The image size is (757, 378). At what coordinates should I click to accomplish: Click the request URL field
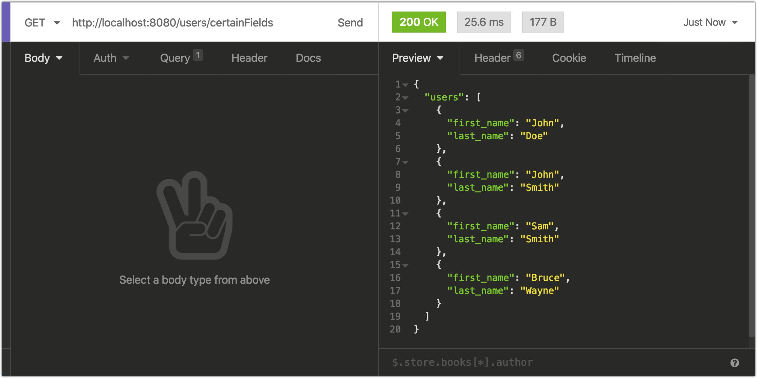coord(172,23)
